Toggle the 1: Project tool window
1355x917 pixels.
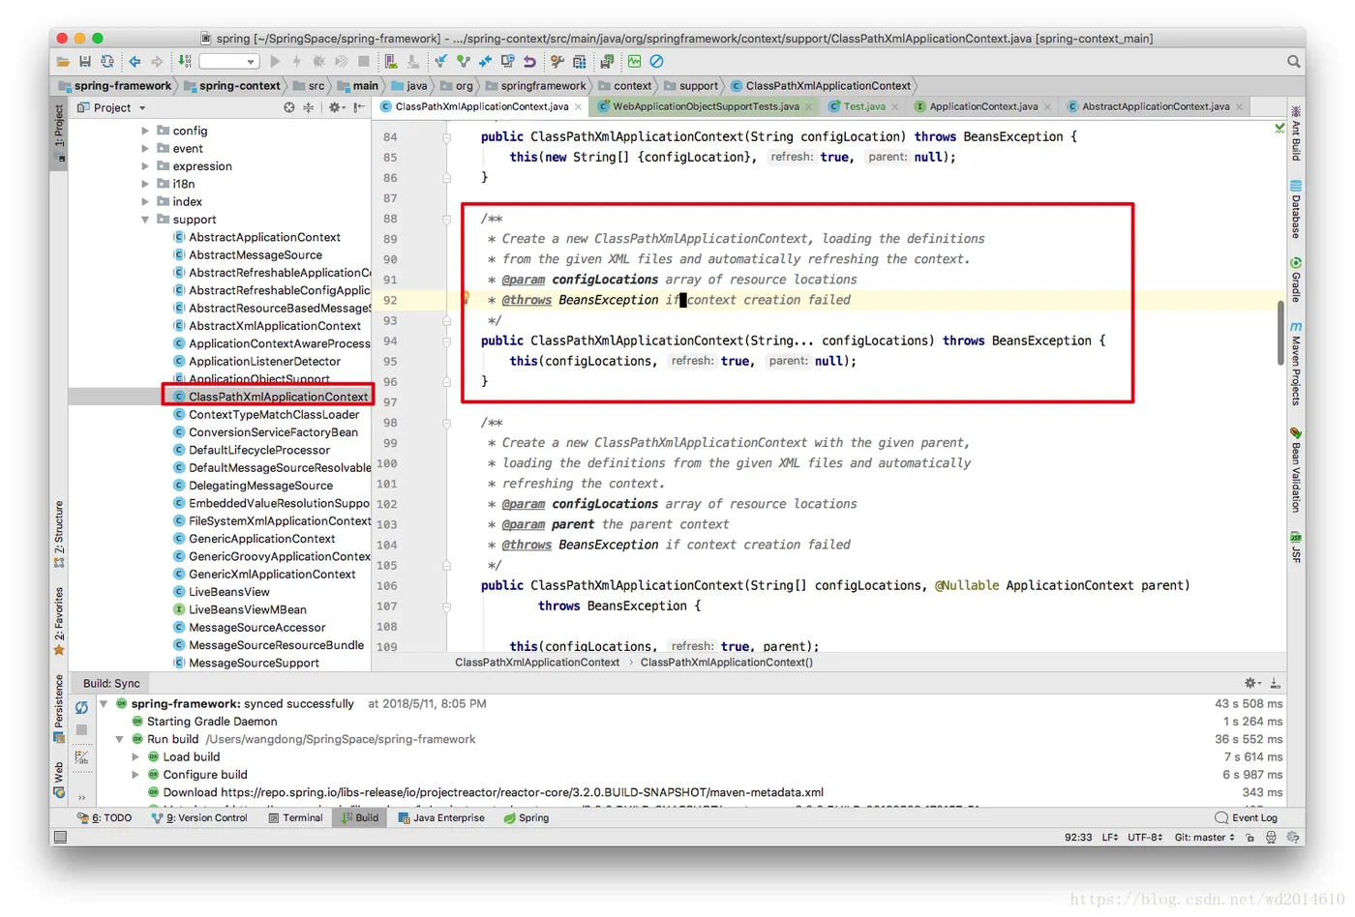[x=59, y=133]
